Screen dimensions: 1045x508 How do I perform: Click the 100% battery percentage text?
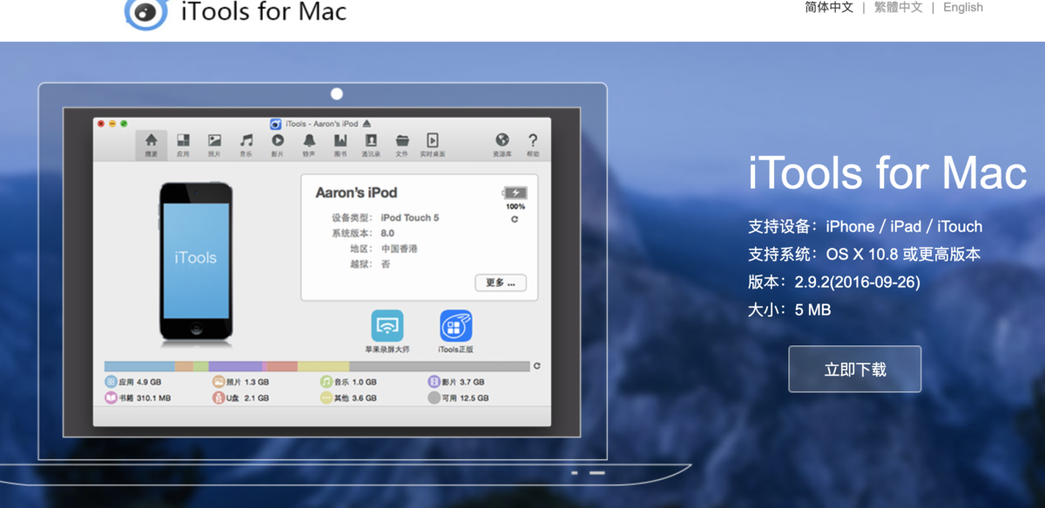point(515,207)
